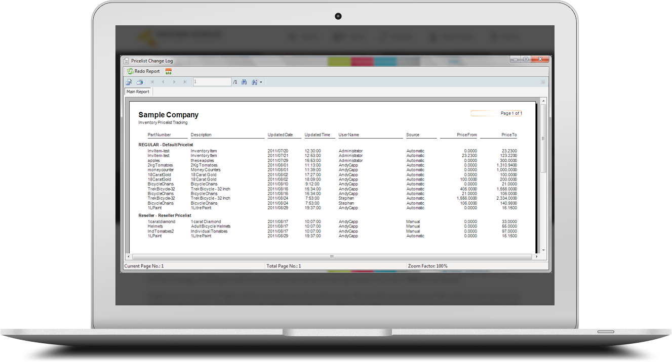Close the current report view button
This screenshot has height=362, width=672.
[x=543, y=82]
